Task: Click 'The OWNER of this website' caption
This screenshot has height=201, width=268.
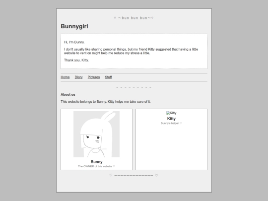Action: pyautogui.click(x=97, y=166)
